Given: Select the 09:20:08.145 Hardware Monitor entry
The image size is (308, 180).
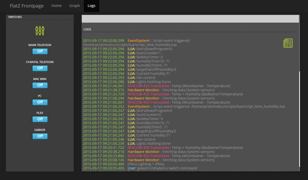Looking at the screenshot, I should click(149, 160).
